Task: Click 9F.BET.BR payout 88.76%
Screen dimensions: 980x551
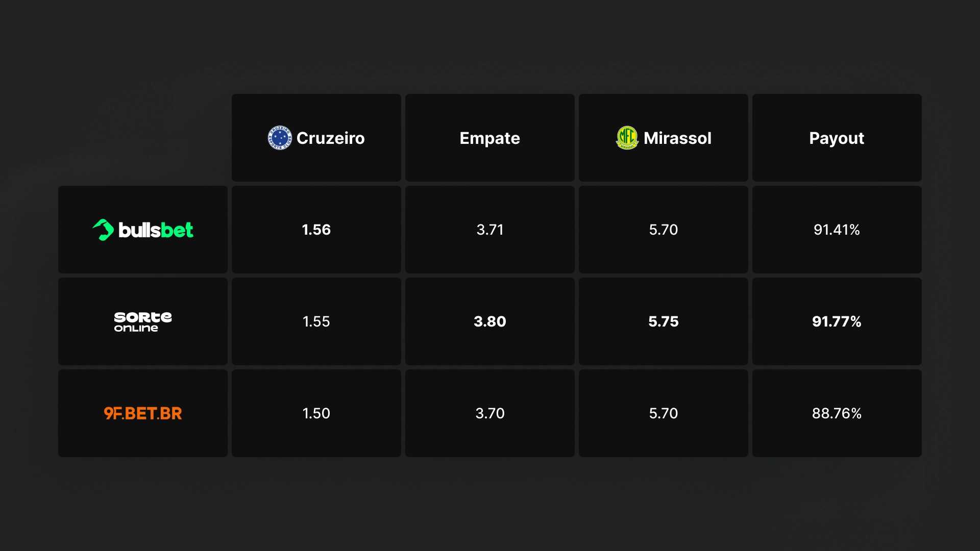Action: tap(837, 413)
